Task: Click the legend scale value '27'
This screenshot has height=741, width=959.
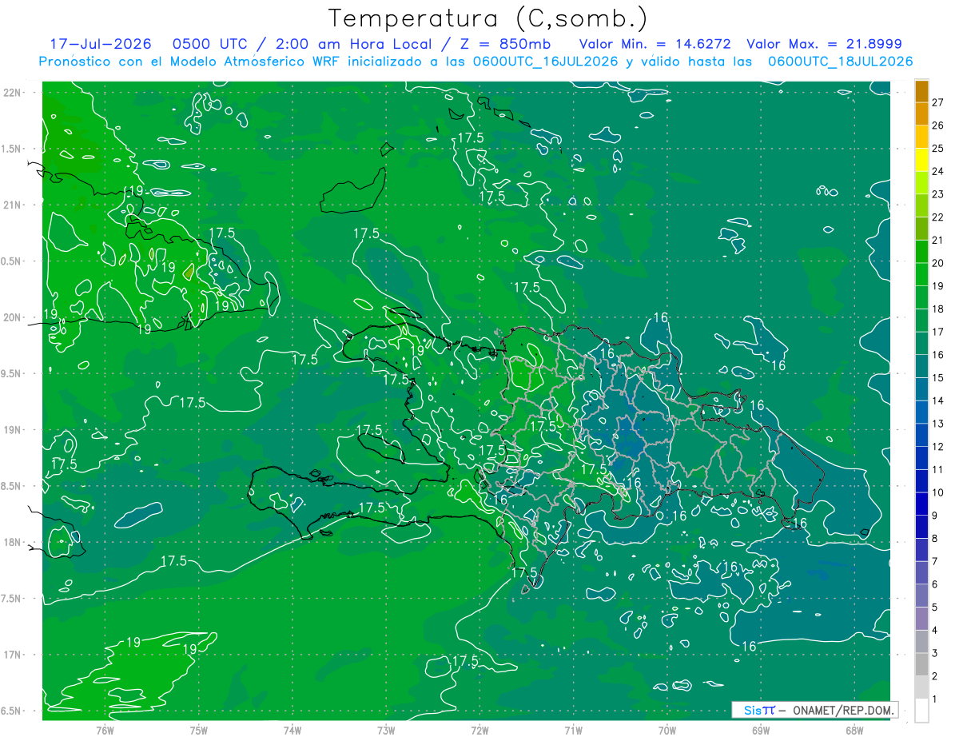Action: pos(937,102)
